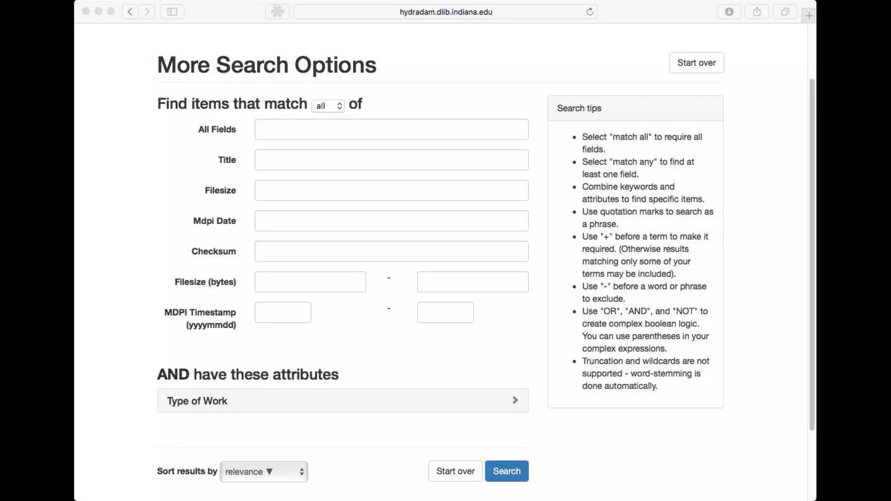Click the page's vertical scrollbar
891x501 pixels.
(811, 254)
